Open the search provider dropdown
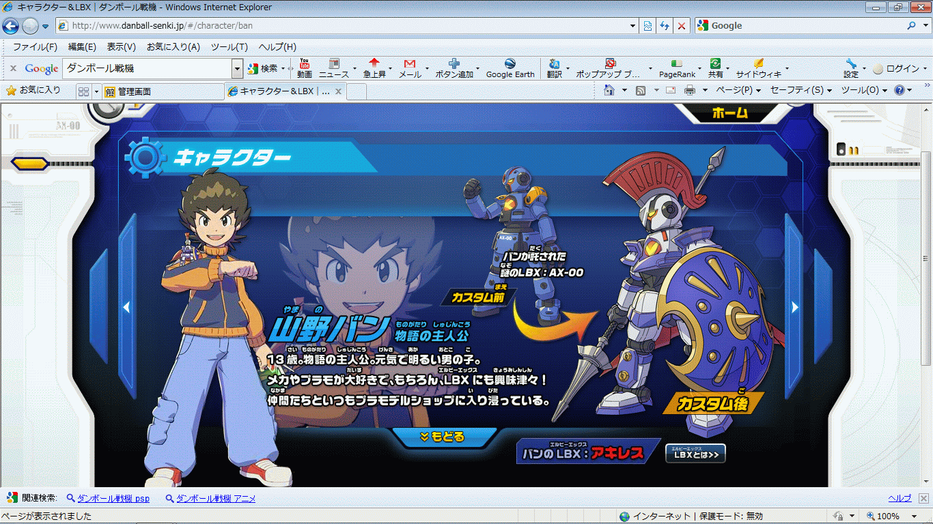933x524 pixels. tap(924, 26)
